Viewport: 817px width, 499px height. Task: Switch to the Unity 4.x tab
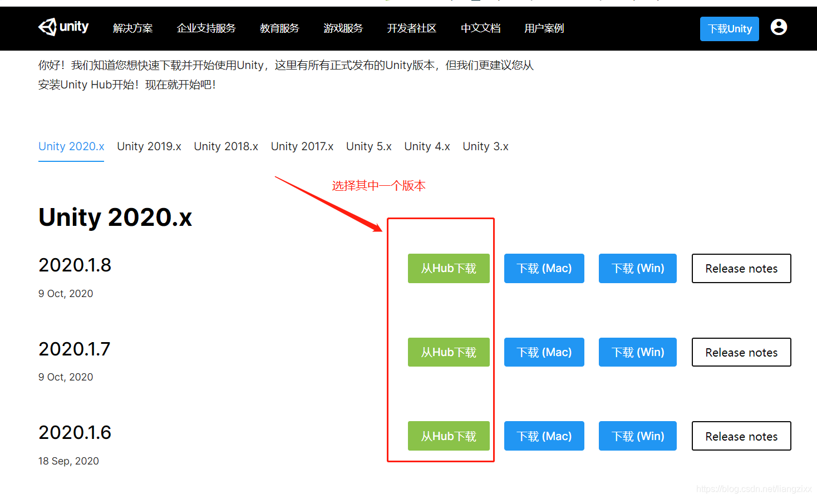click(x=427, y=146)
